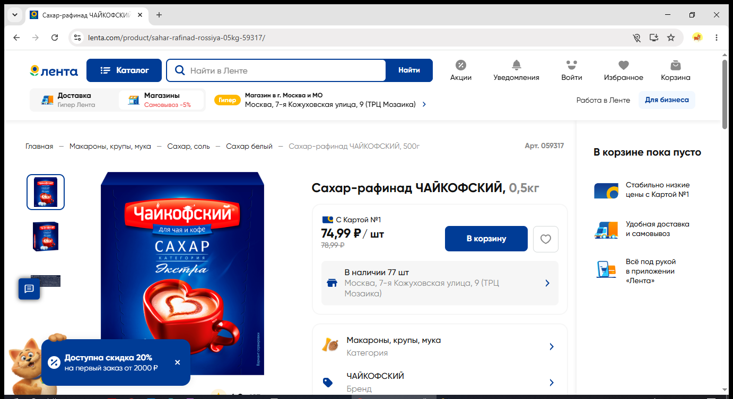Click the Удобная доставка и самовывоз text

658,229
